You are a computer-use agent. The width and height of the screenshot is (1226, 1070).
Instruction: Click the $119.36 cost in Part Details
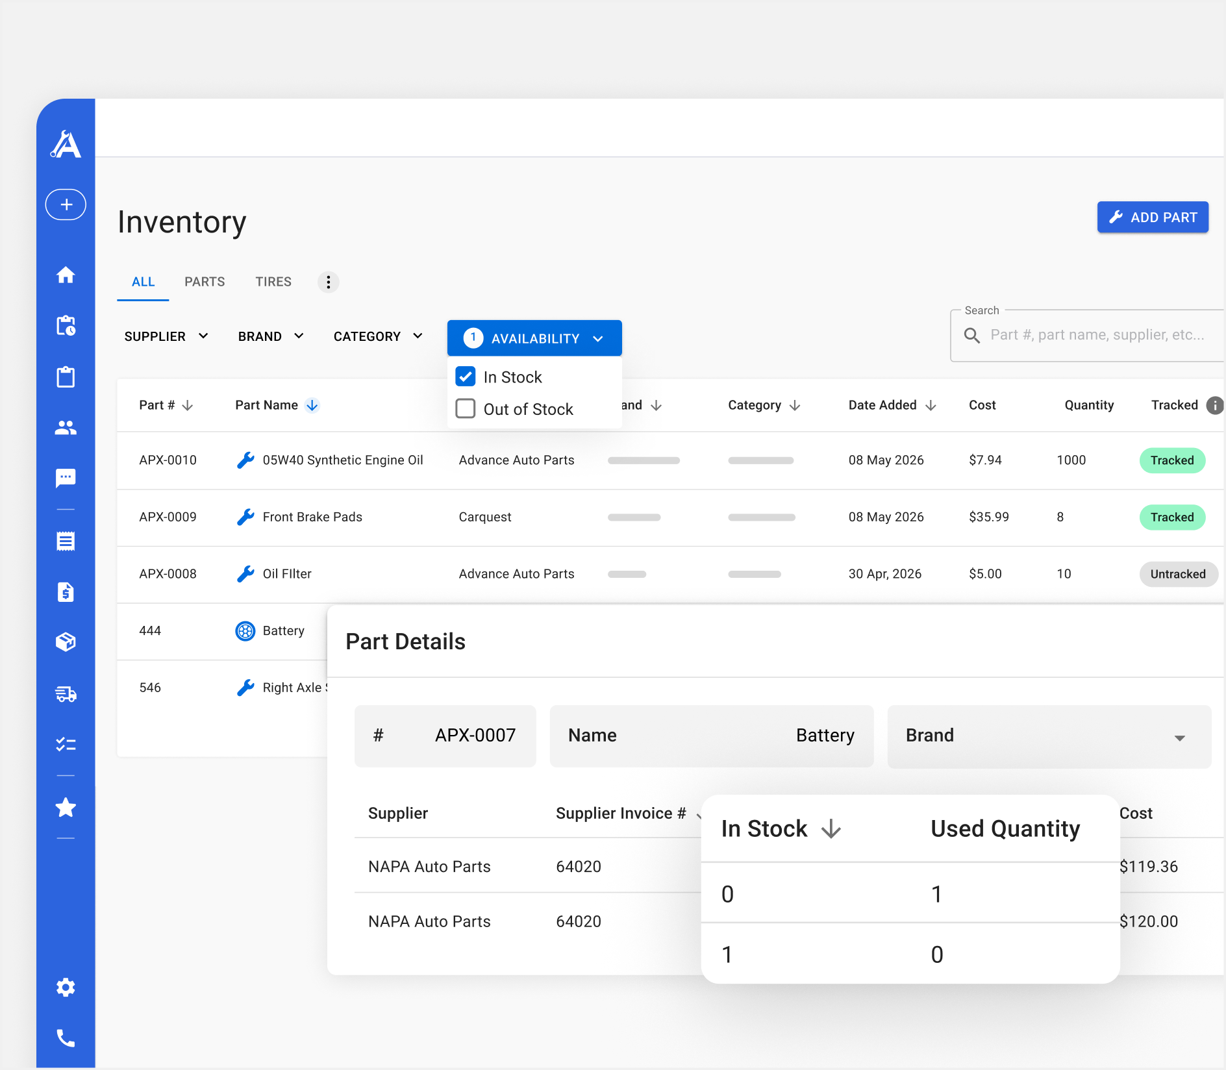click(1149, 867)
